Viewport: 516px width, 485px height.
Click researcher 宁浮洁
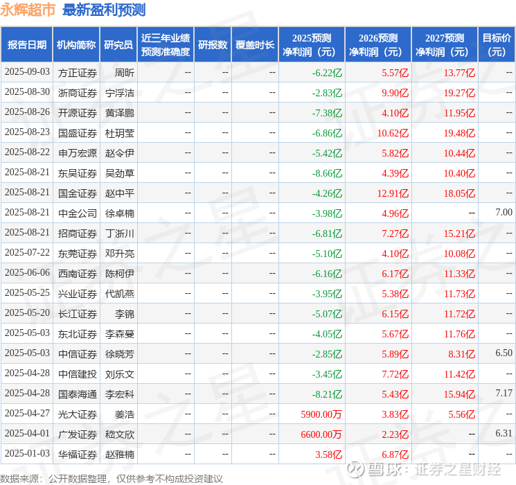pos(120,93)
